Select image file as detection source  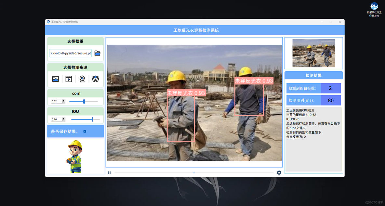pyautogui.click(x=56, y=79)
